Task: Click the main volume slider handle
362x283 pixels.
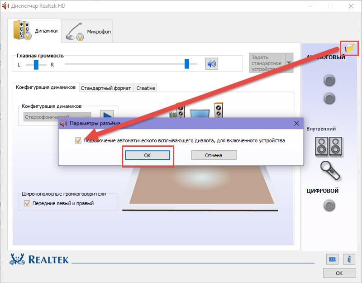Action: pos(187,64)
